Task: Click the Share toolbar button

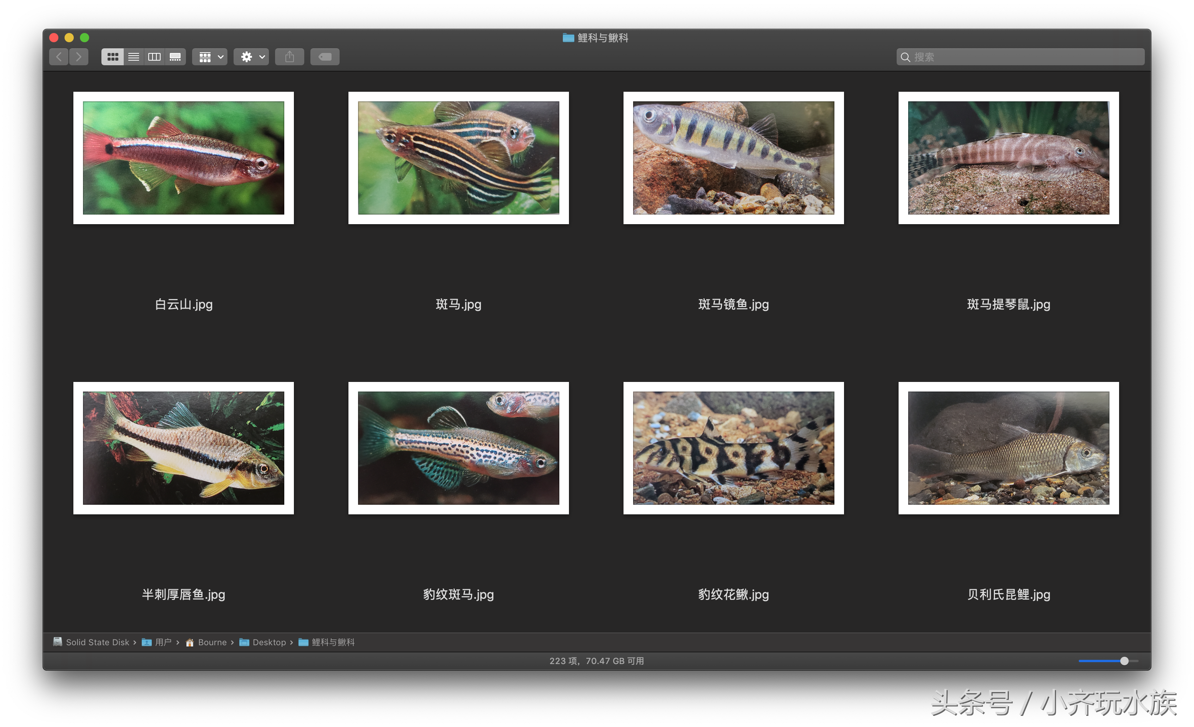Action: [x=290, y=57]
